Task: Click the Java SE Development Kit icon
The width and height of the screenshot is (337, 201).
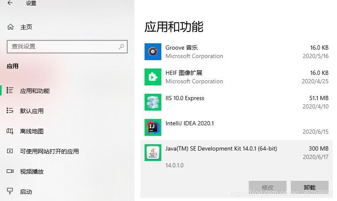Action: click(x=153, y=153)
